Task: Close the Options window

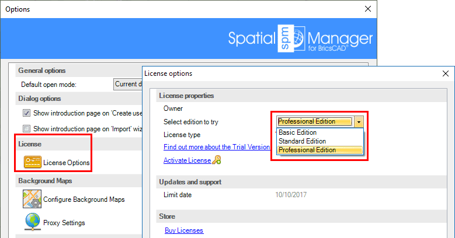Action: click(x=368, y=9)
